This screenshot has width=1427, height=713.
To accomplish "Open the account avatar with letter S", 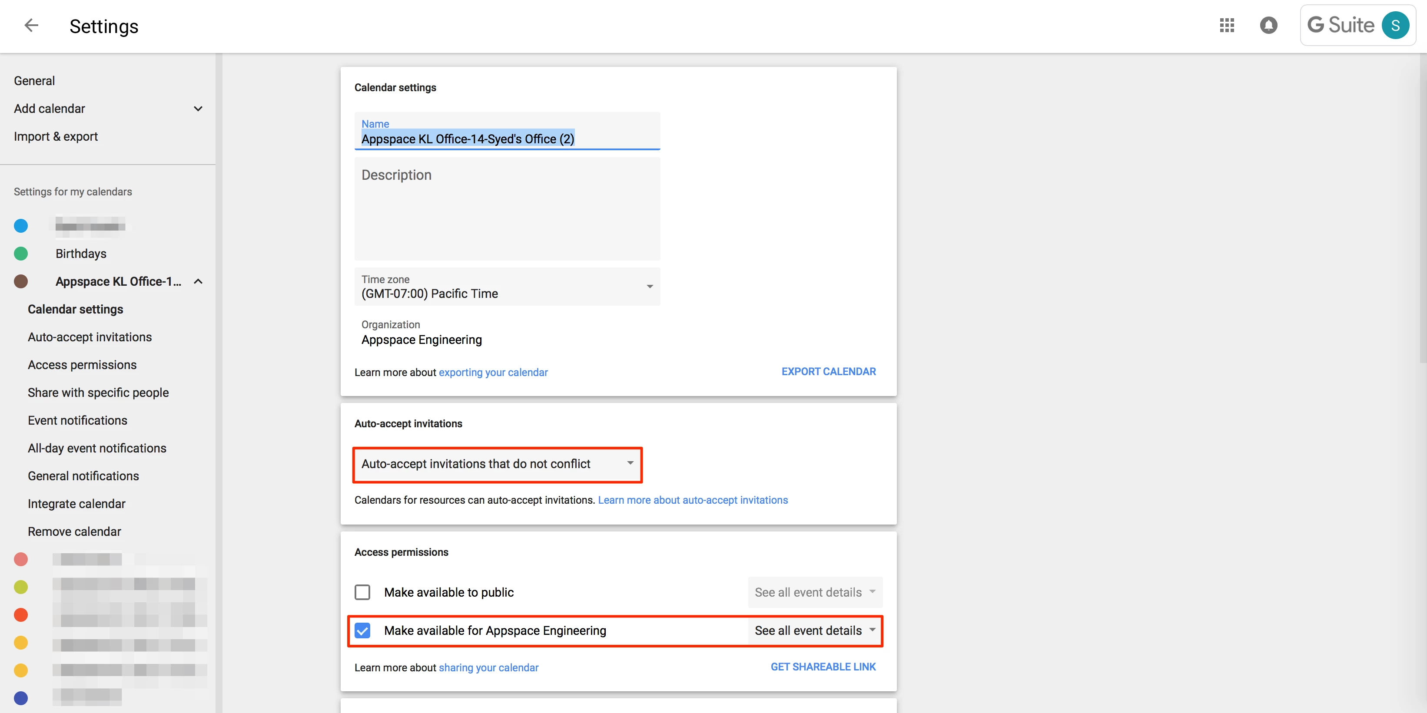I will coord(1395,25).
